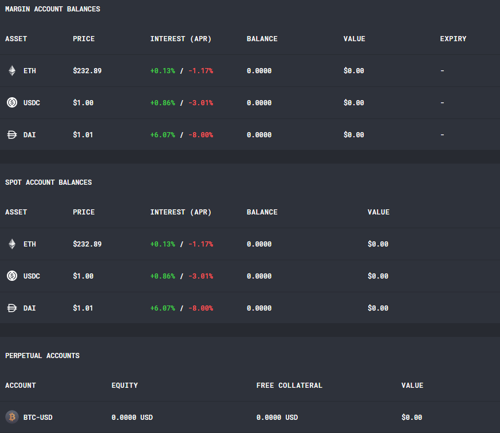This screenshot has width=500, height=433.
Task: Click the EXPIRY column header in margin table
Action: tap(453, 38)
